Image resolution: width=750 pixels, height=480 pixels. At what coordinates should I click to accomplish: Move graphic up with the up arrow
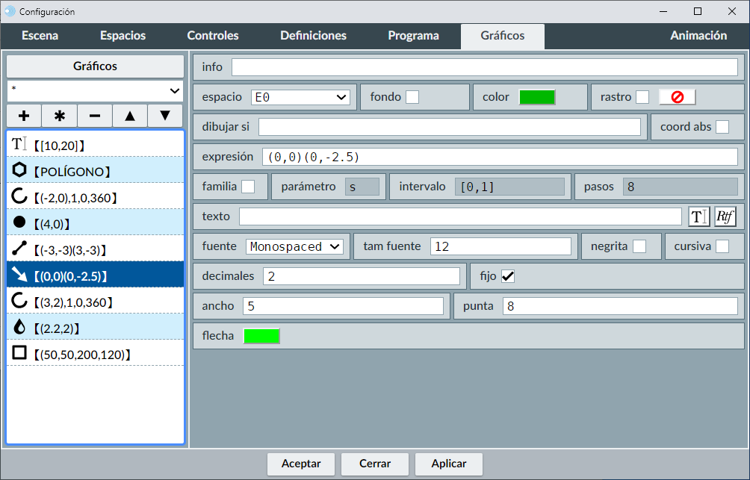click(x=130, y=116)
